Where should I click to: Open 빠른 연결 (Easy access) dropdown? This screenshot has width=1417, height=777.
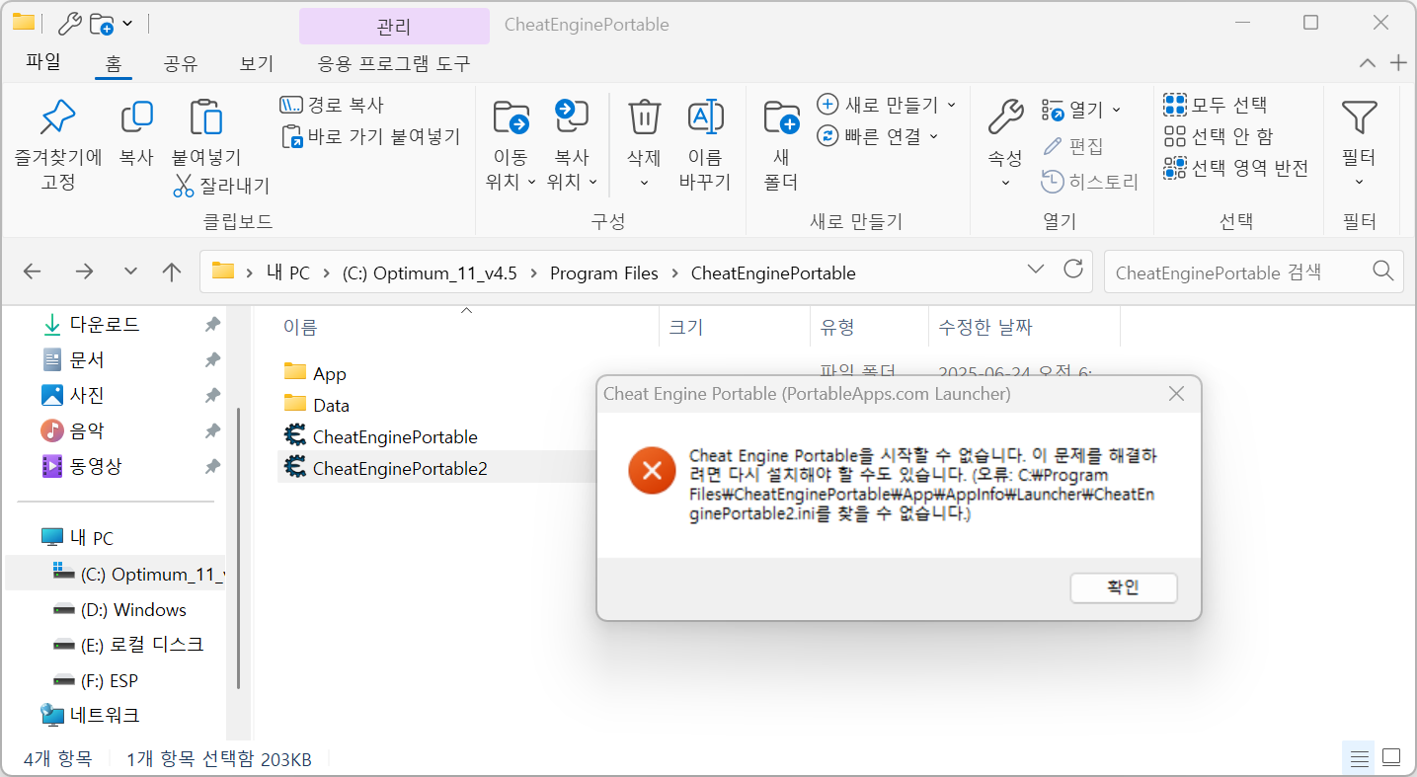(878, 136)
